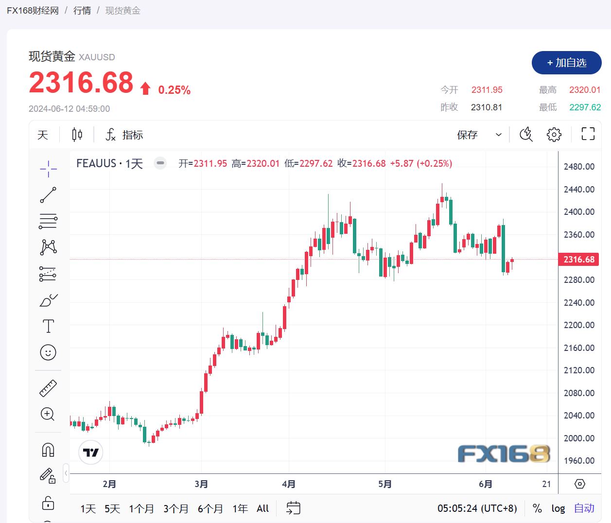Viewport: 611px width, 523px height.
Task: Open the go-to-date calendar picker
Action: click(293, 508)
